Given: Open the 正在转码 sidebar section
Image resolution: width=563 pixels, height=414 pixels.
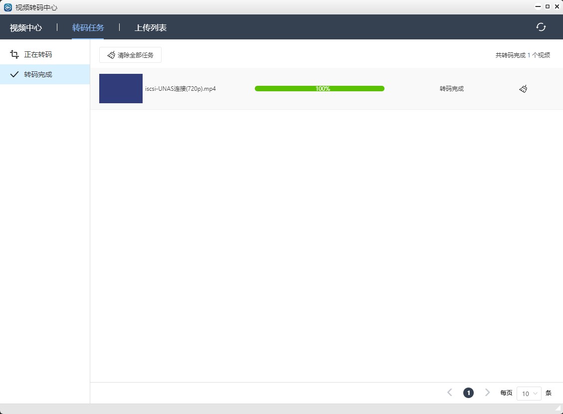Looking at the screenshot, I should (x=38, y=54).
